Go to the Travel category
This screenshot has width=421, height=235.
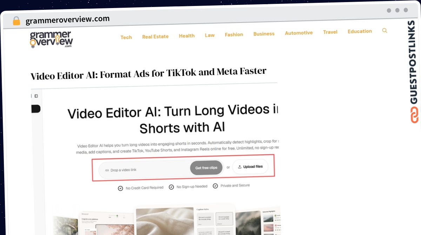pos(330,32)
